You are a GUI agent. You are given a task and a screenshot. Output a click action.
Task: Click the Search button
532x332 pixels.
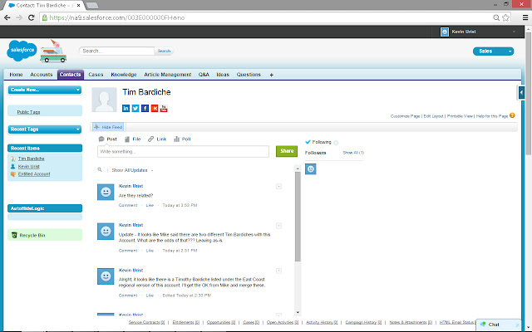[x=164, y=51]
